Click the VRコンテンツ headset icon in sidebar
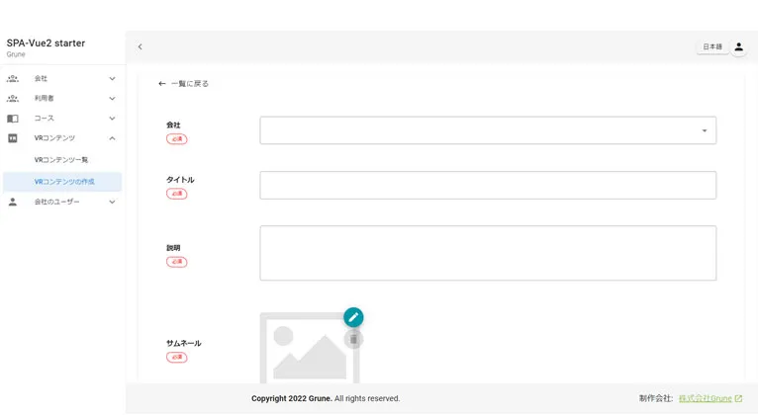 13,138
